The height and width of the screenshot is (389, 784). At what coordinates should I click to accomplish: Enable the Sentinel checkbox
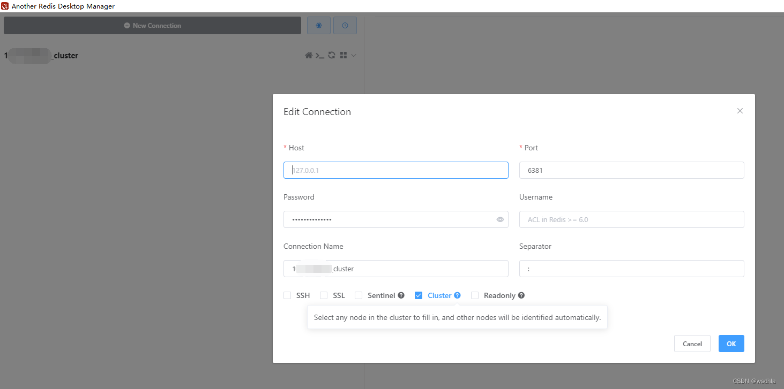(x=359, y=295)
